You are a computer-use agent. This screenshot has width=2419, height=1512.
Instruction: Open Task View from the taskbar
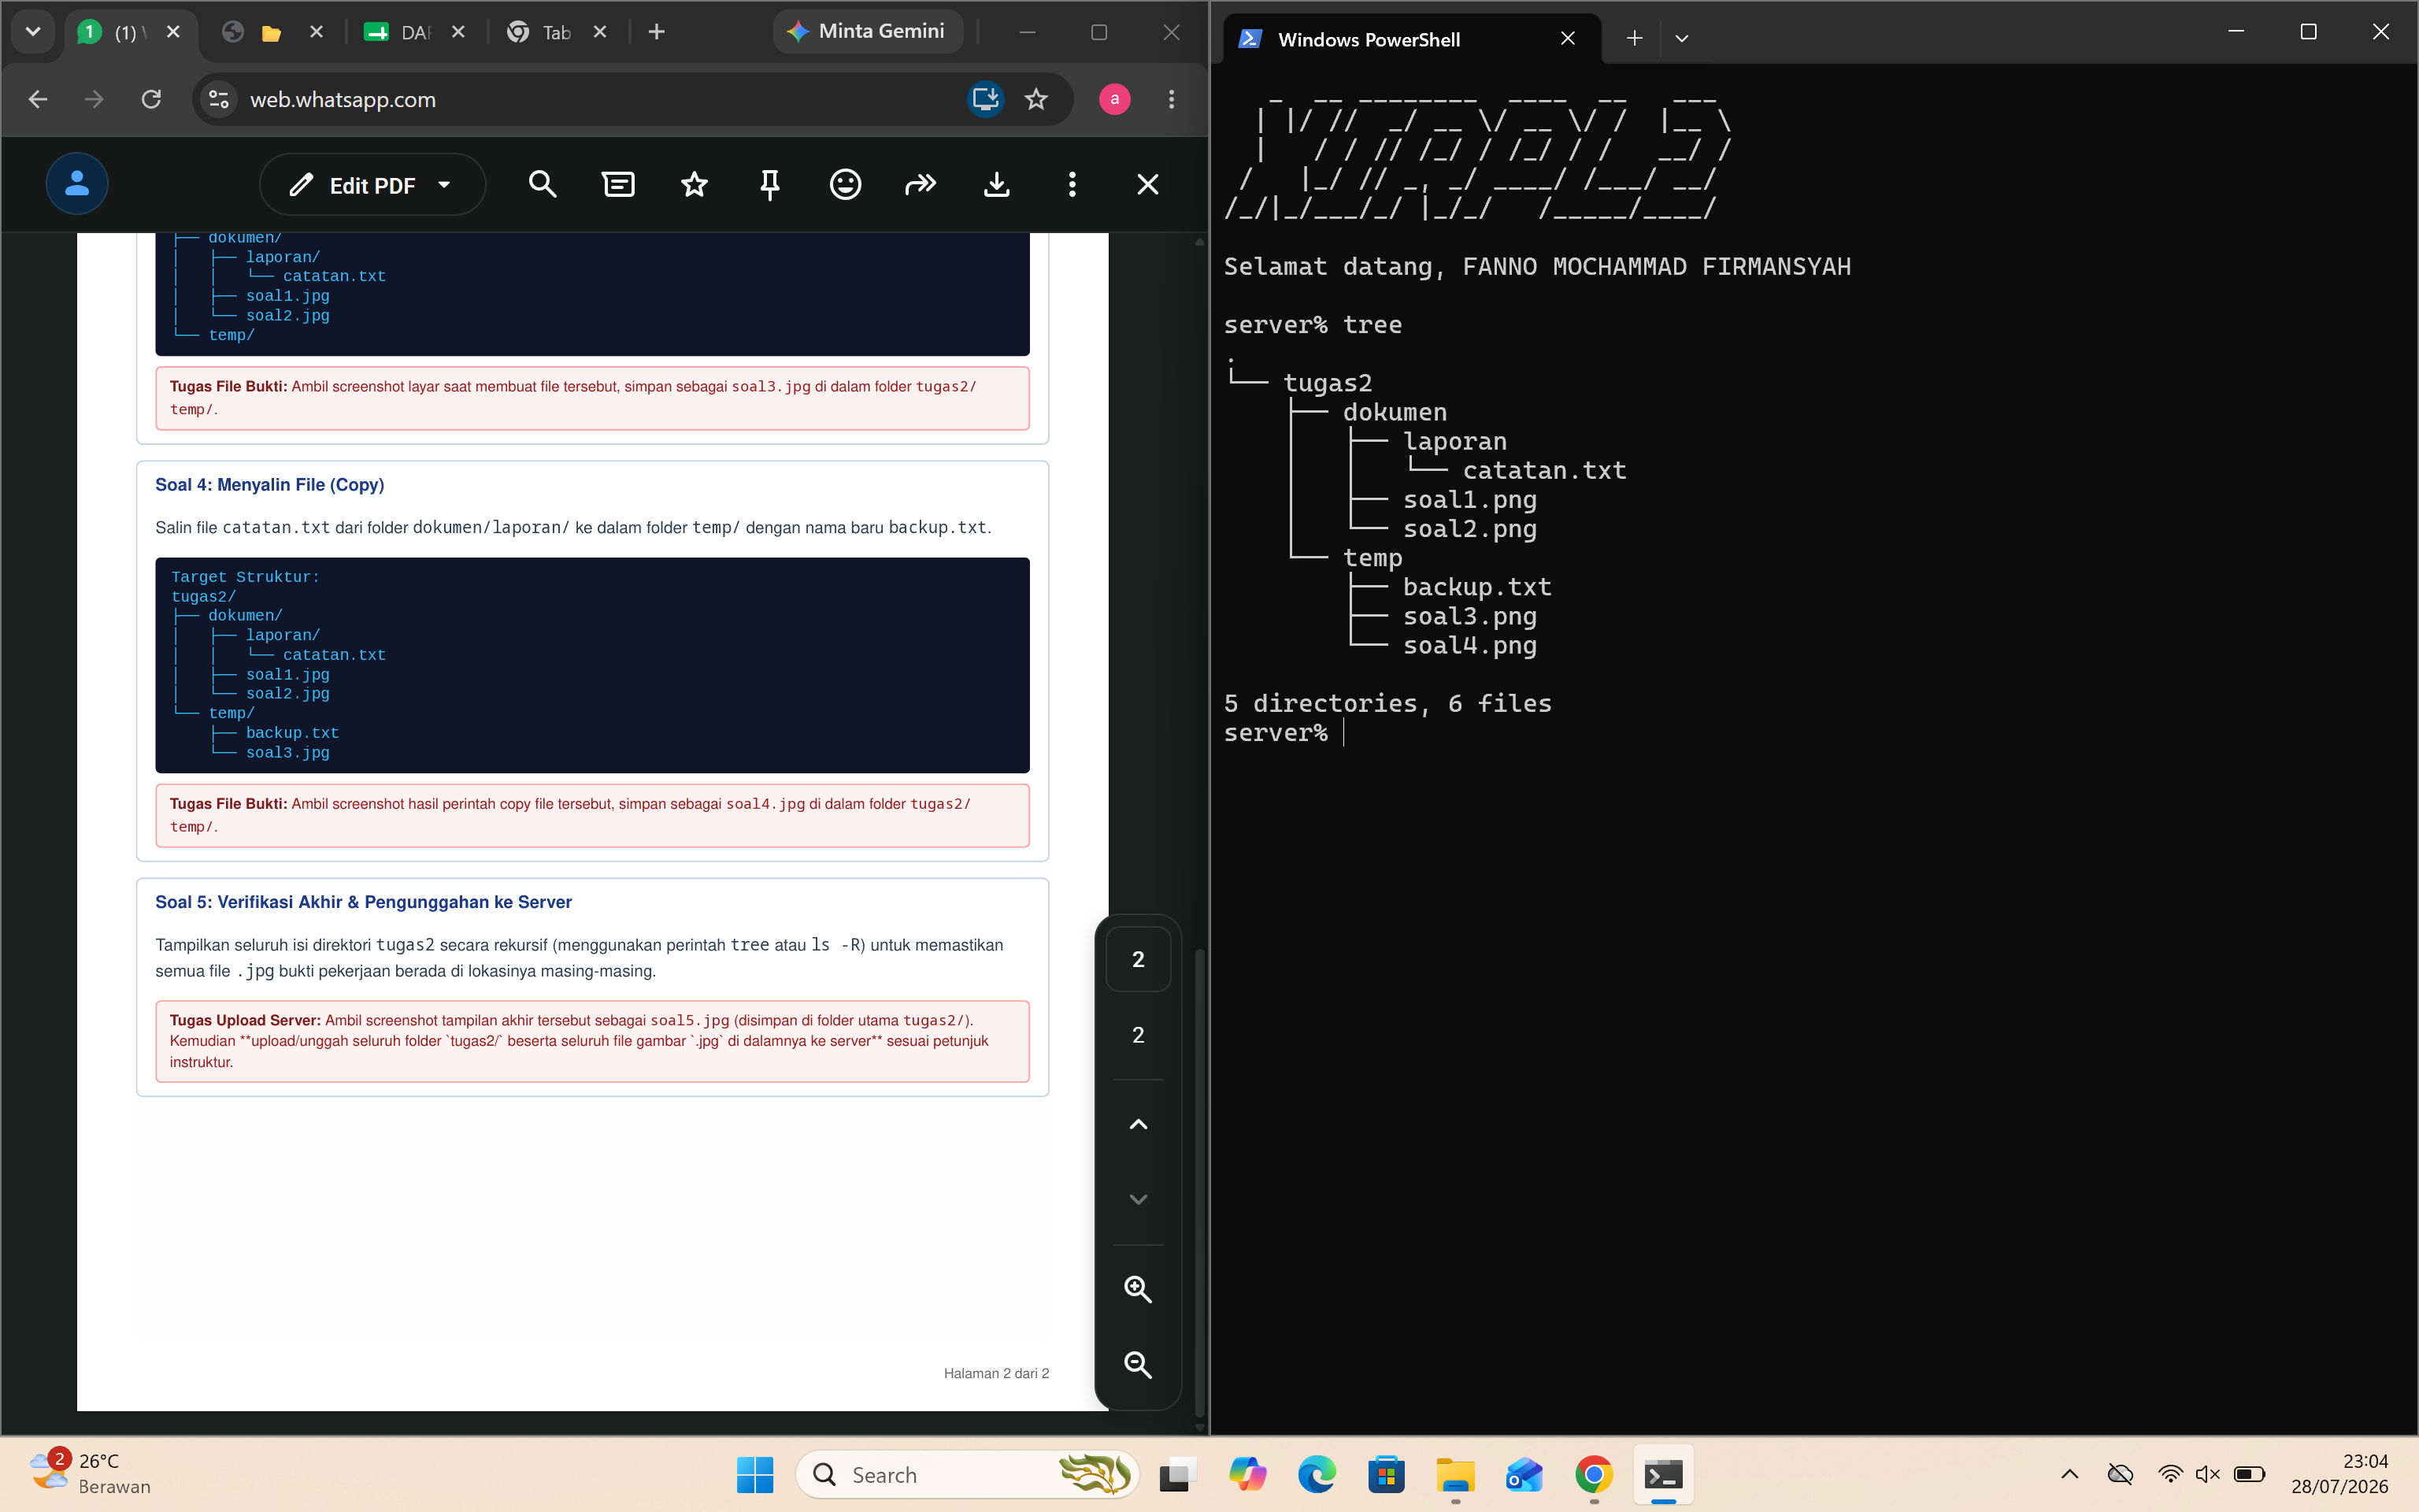(x=1176, y=1474)
